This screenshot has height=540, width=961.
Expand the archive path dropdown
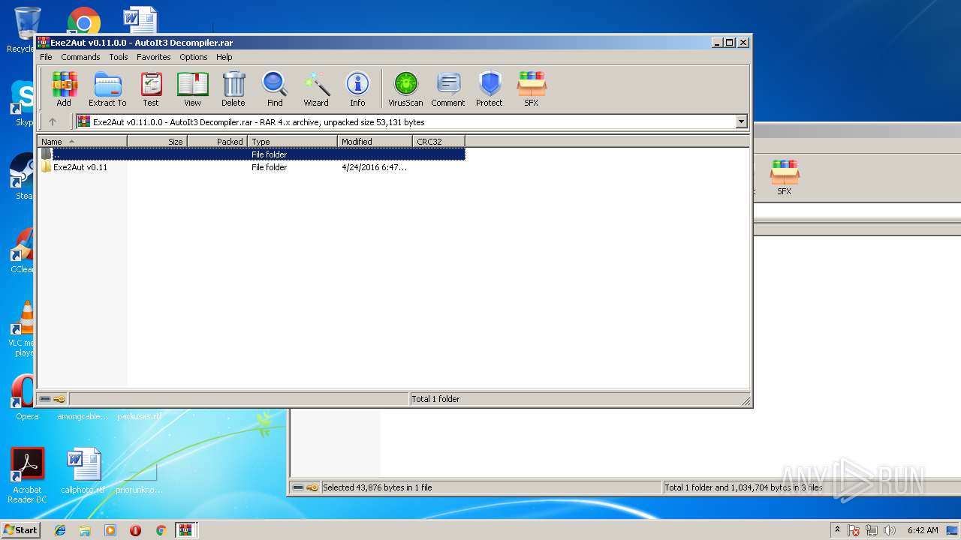point(742,121)
